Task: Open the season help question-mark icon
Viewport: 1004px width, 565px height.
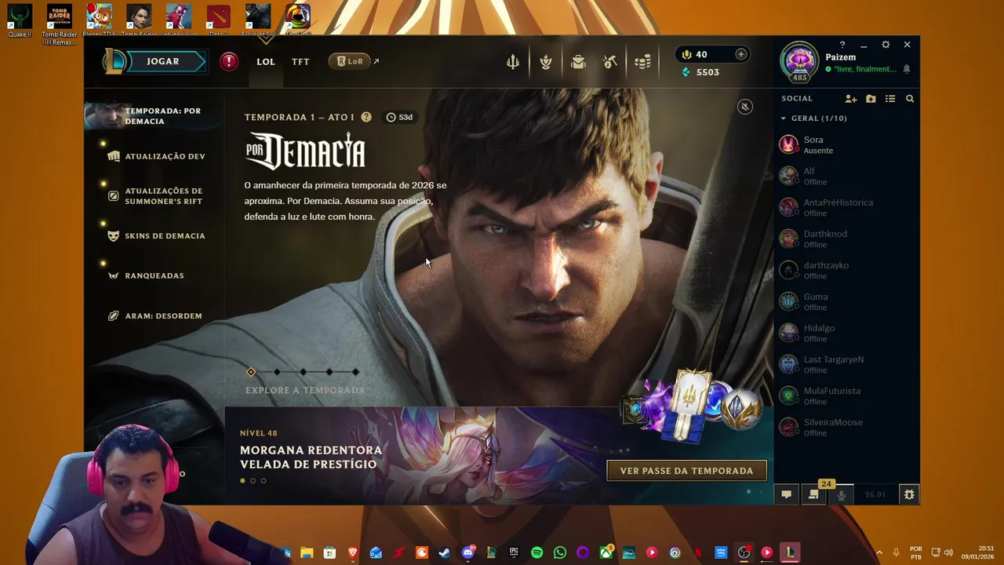Action: tap(366, 117)
